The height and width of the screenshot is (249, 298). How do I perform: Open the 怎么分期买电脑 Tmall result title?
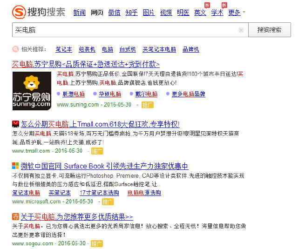tap(100, 124)
